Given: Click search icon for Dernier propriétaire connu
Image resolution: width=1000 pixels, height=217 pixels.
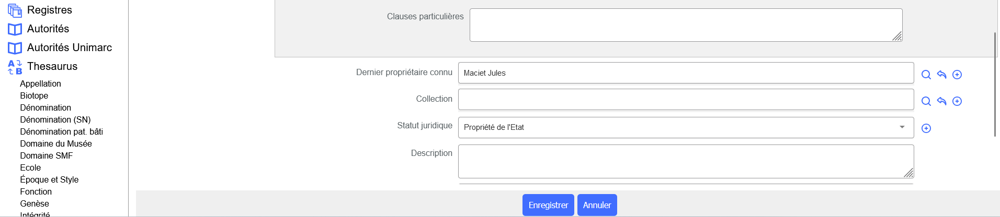Looking at the screenshot, I should [926, 75].
